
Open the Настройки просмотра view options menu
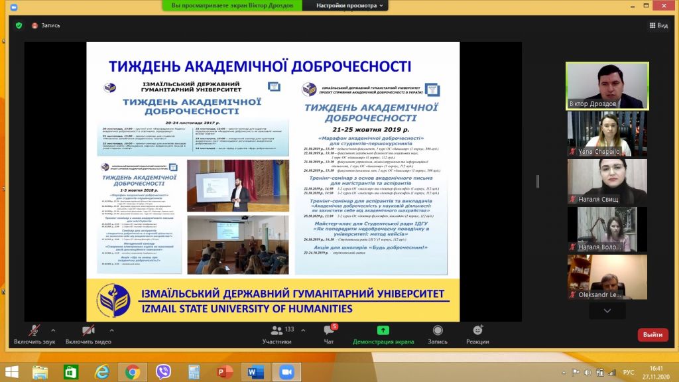pos(349,5)
